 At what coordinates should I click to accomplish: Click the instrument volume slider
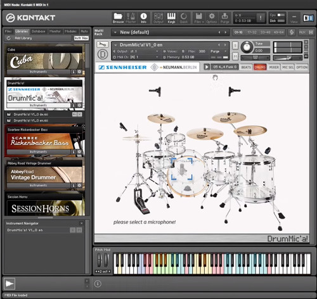(288, 58)
